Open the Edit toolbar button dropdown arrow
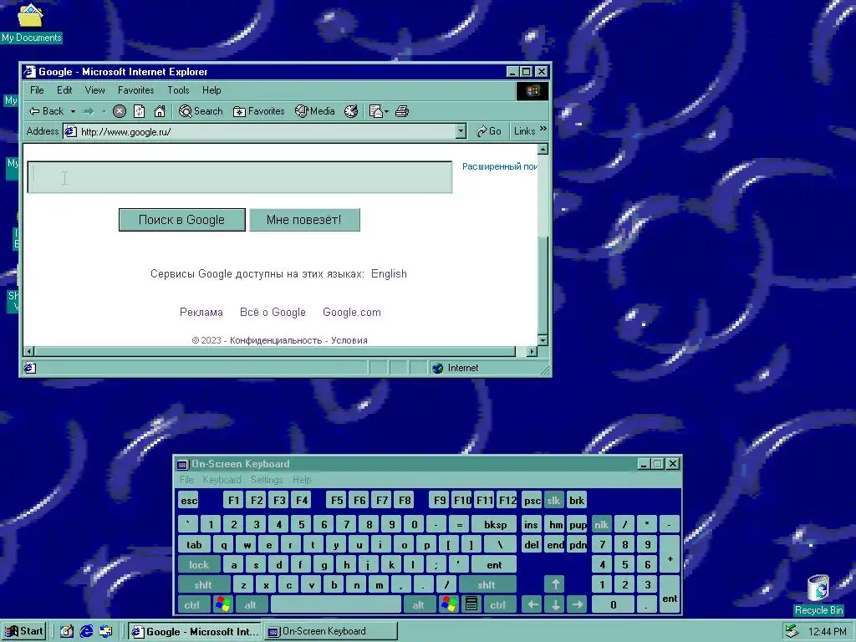This screenshot has width=856, height=642. pyautogui.click(x=386, y=111)
